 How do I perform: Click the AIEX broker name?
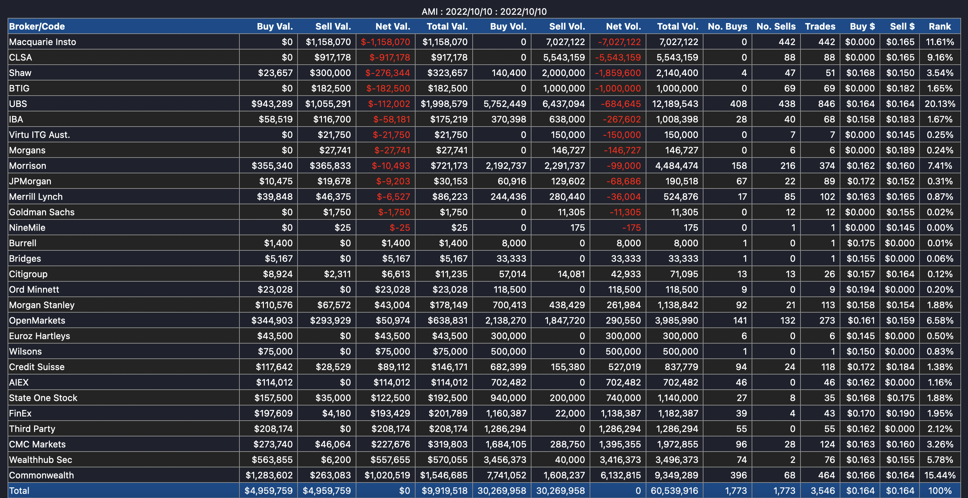pos(19,382)
